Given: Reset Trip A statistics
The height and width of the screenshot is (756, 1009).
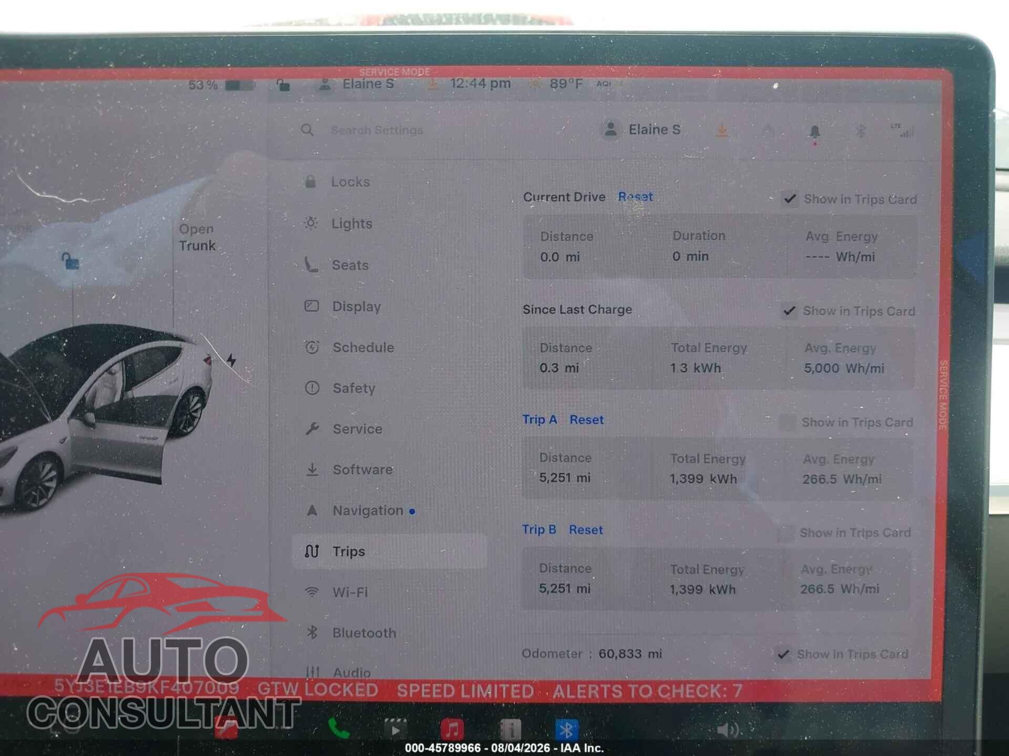Looking at the screenshot, I should pyautogui.click(x=586, y=419).
